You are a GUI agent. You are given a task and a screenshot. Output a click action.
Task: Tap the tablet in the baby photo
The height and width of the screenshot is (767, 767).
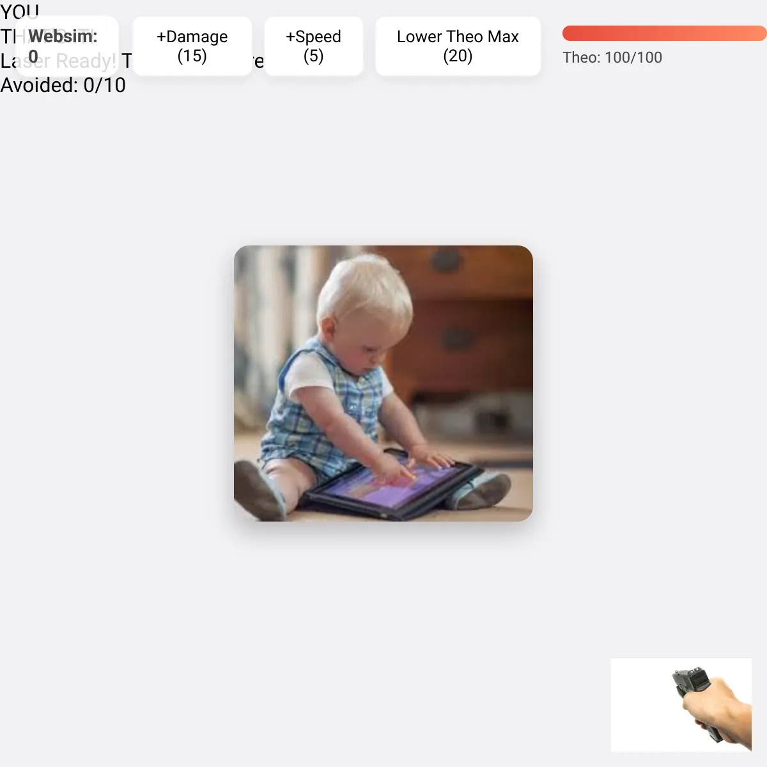[x=396, y=483]
